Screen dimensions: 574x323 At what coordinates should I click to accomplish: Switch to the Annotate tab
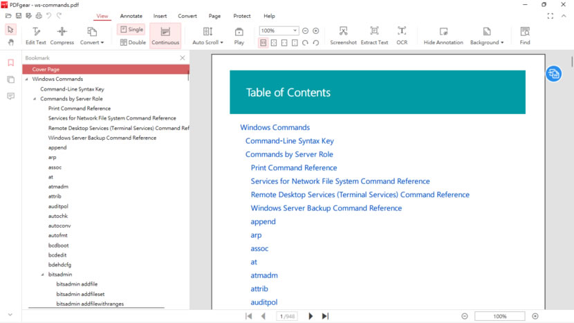(x=131, y=16)
